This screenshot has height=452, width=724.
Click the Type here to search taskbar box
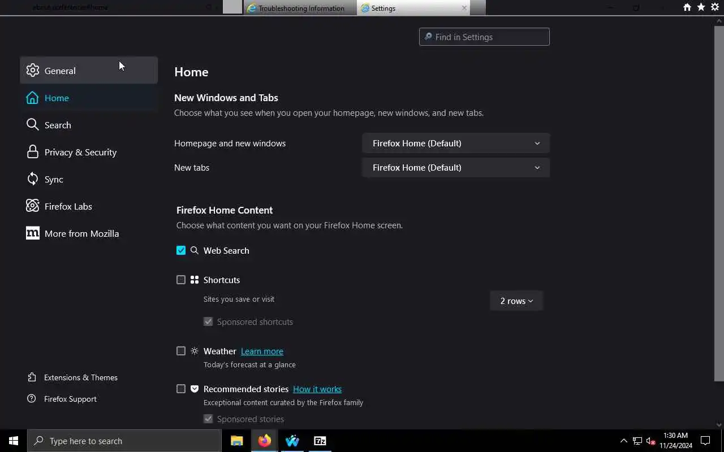124,441
